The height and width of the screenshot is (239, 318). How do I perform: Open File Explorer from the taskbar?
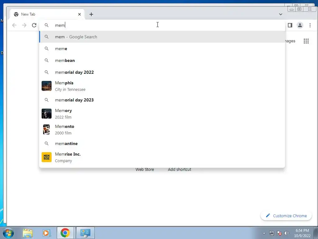(28, 233)
